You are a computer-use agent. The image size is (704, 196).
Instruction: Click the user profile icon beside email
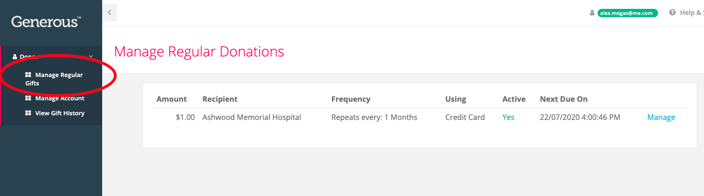(x=592, y=13)
